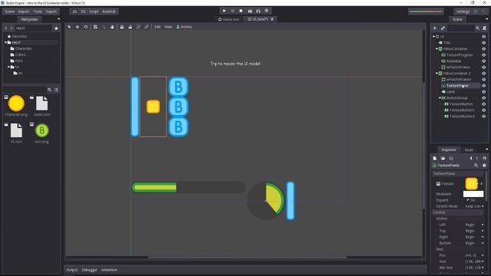
Task: Hide the RadialBar node
Action: [x=484, y=61]
